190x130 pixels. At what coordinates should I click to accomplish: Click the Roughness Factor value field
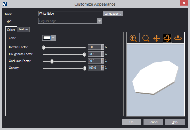point(94,54)
